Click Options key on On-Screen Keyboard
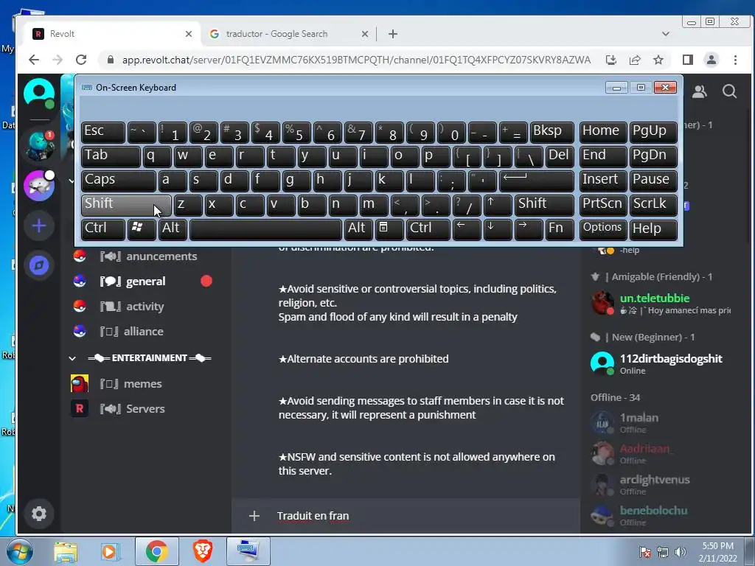 click(603, 228)
